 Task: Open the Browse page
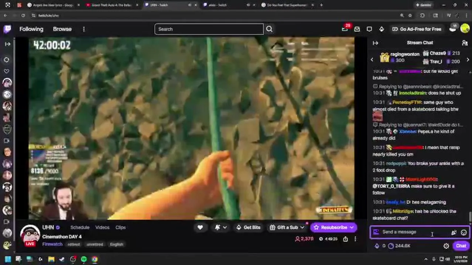pos(62,29)
